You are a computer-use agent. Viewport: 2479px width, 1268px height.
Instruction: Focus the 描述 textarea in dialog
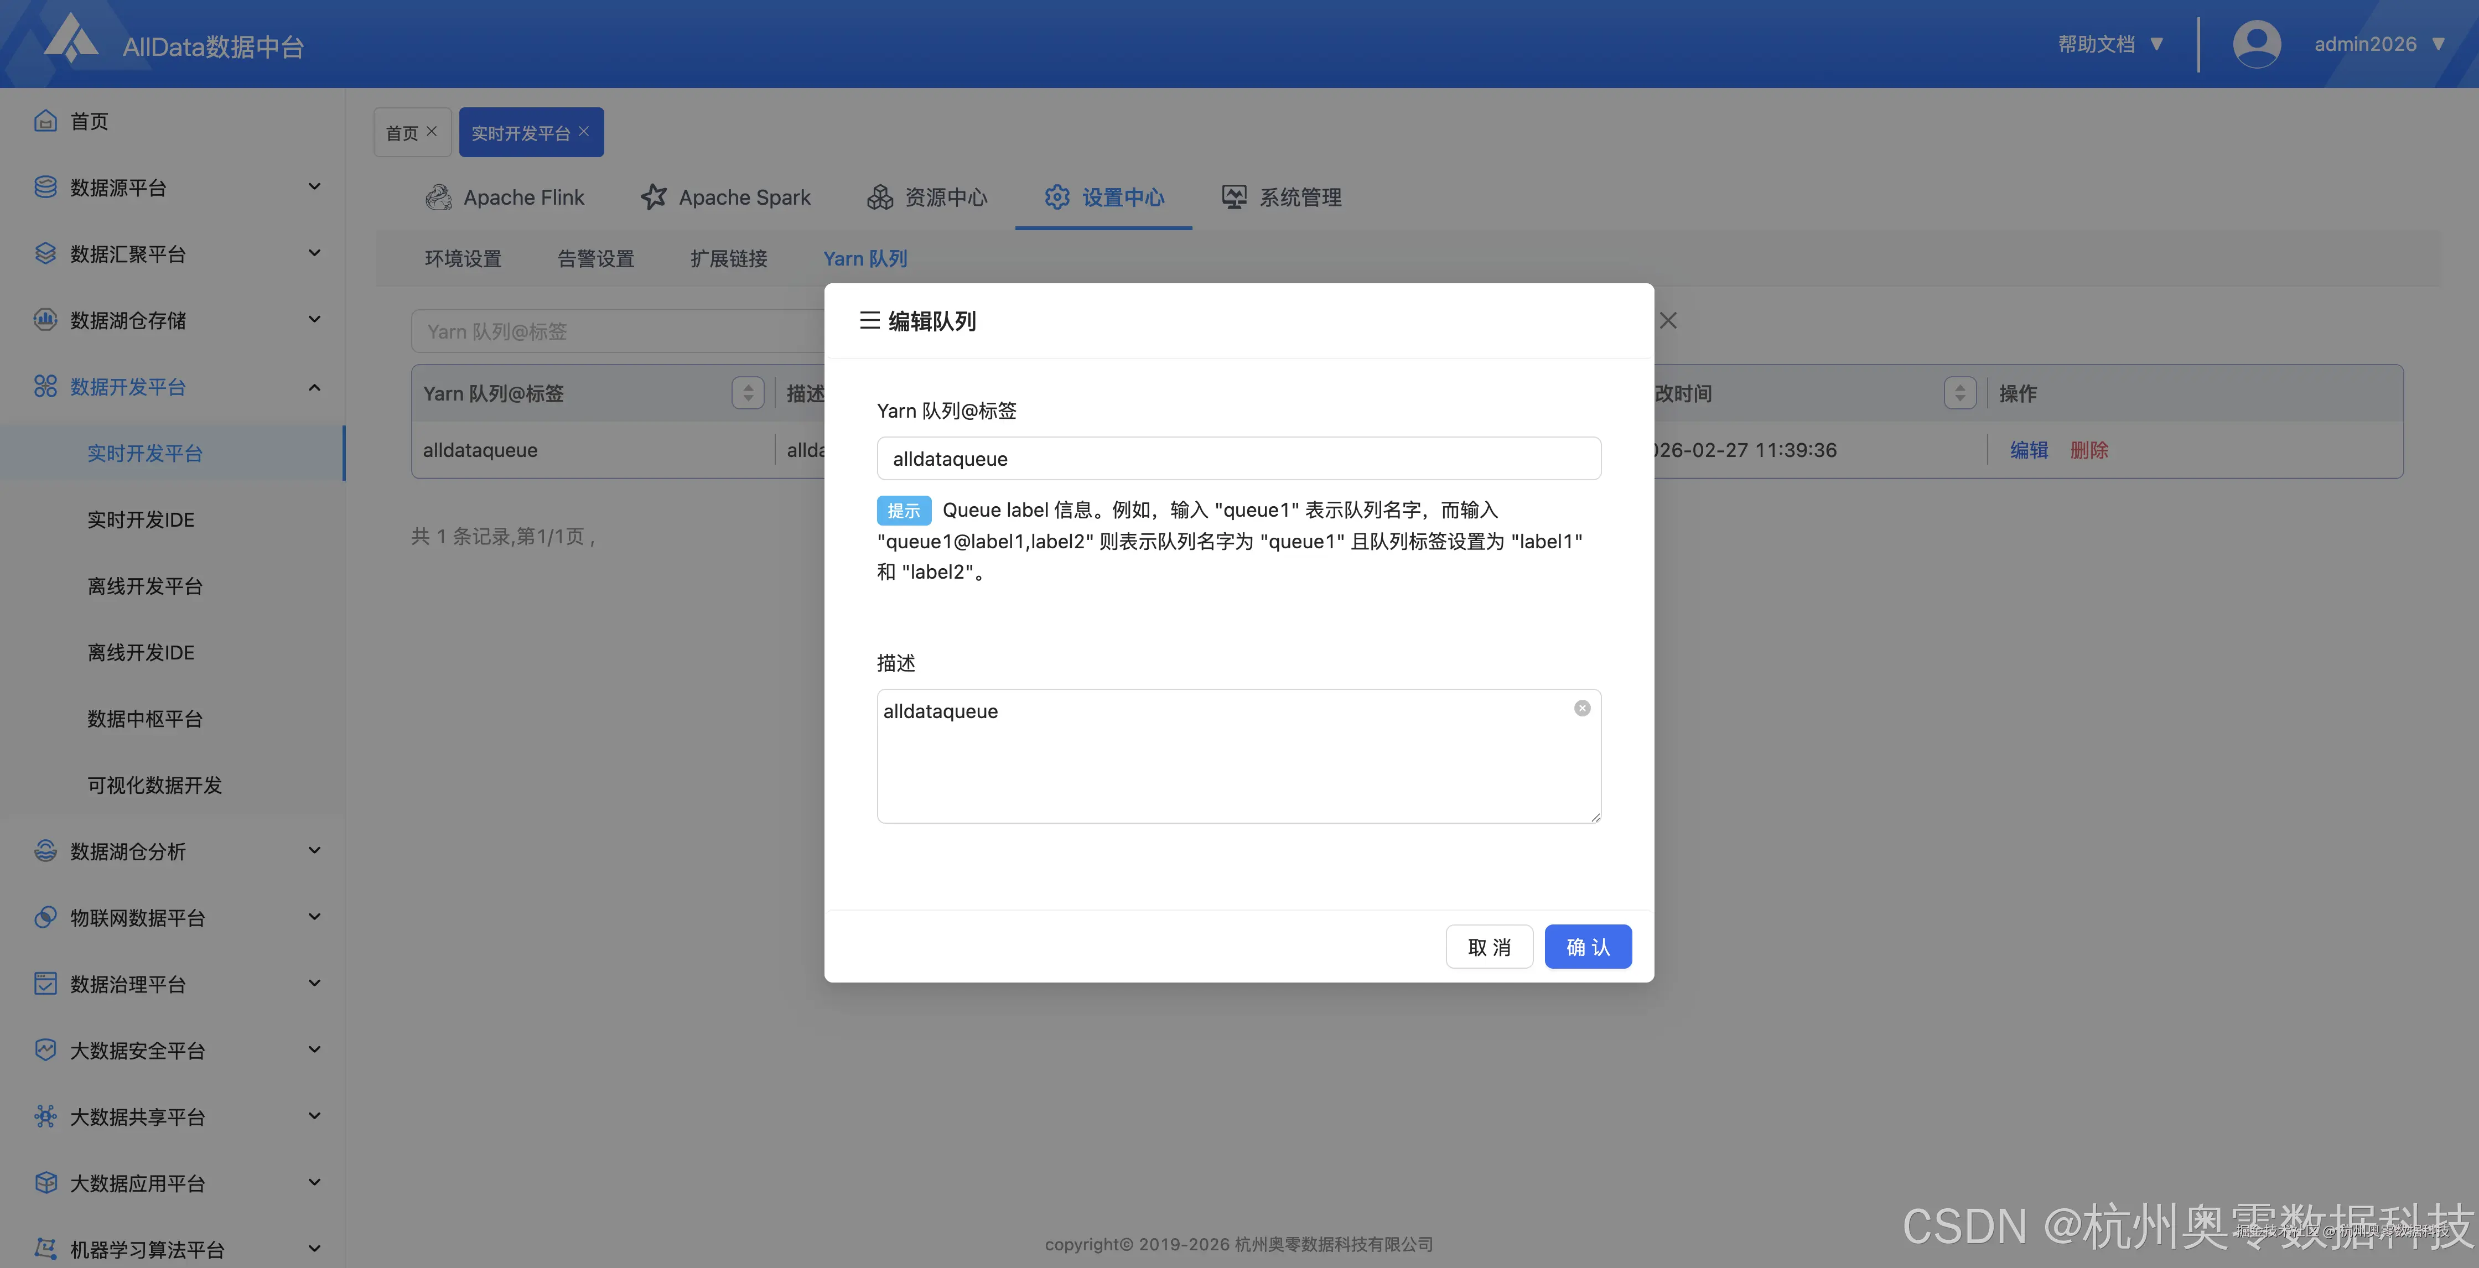[x=1238, y=756]
